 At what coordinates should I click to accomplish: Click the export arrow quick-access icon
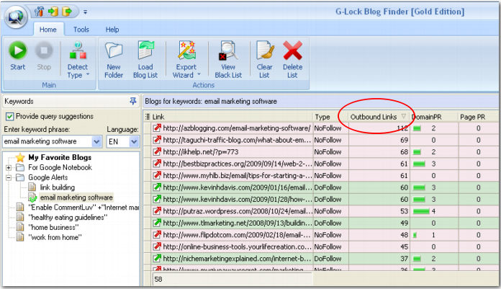click(67, 12)
